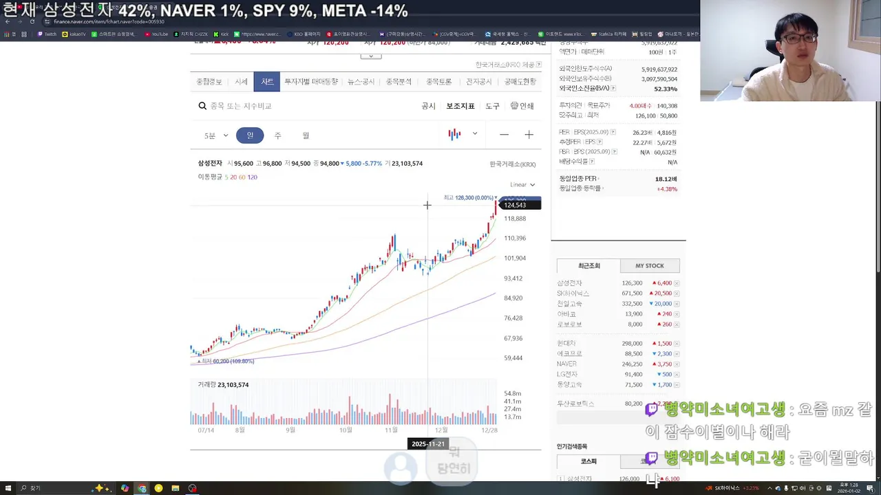
Task: Click the search magnifier icon
Action: 202,106
